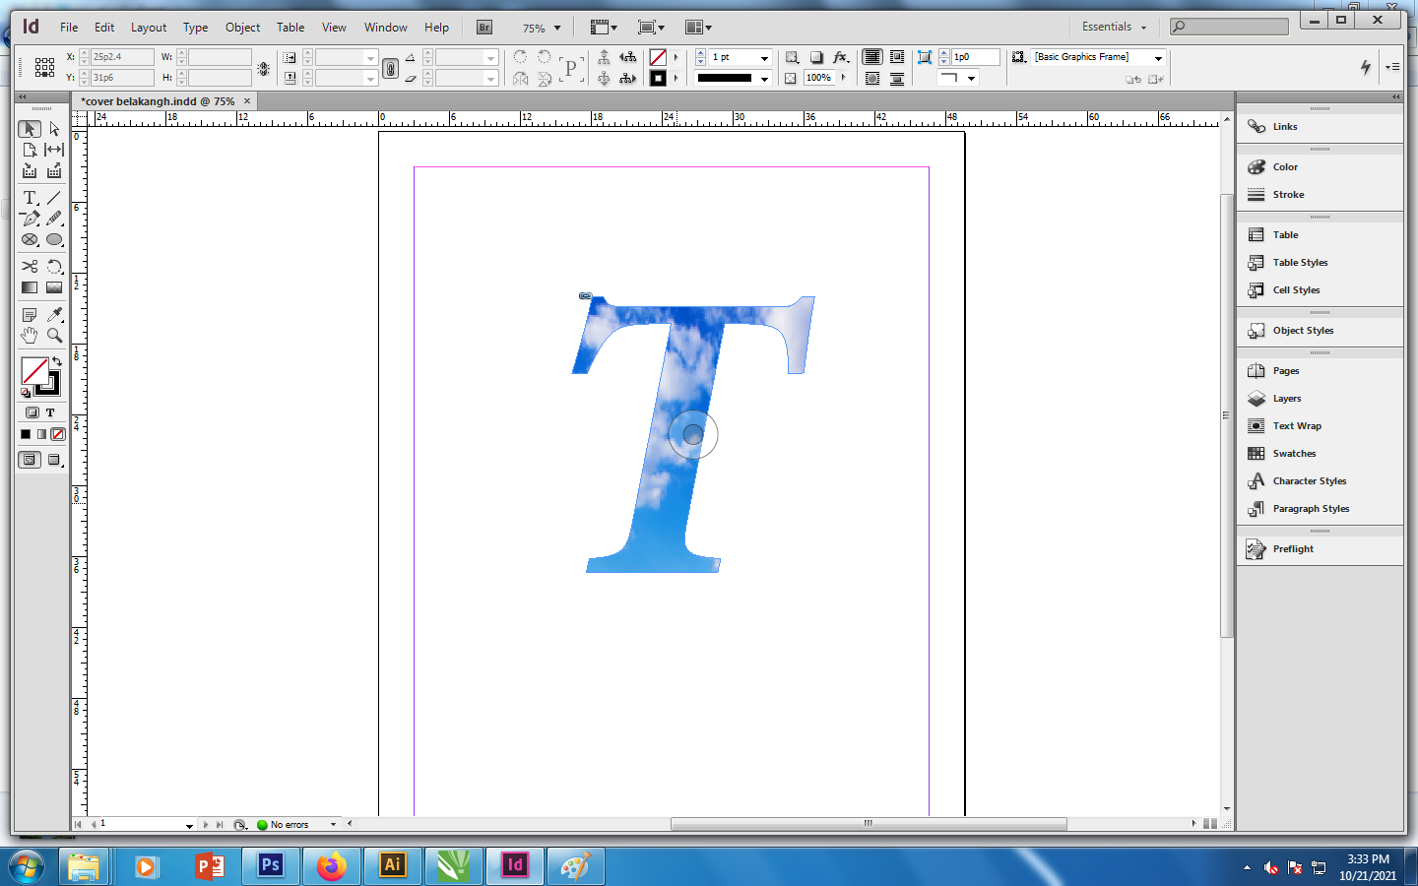Select the Pen tool
The image size is (1418, 886).
tap(30, 219)
